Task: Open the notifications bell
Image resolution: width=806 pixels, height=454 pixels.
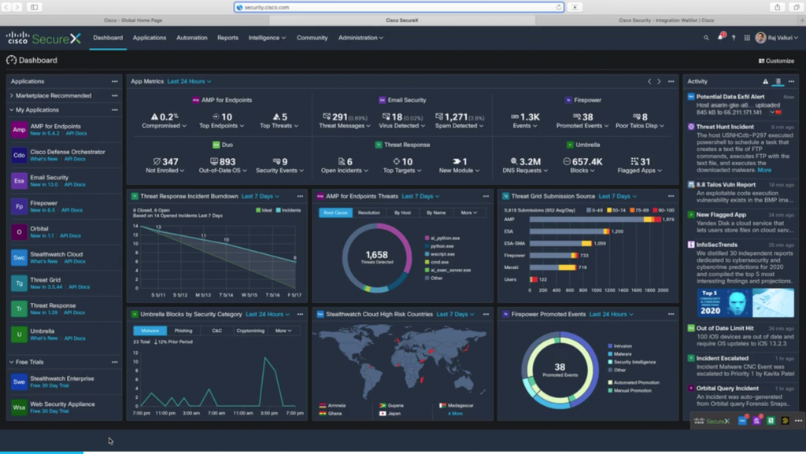Action: [719, 38]
